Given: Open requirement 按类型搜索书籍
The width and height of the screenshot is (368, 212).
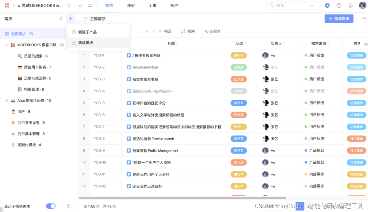Looking at the screenshot, I should pyautogui.click(x=145, y=79).
